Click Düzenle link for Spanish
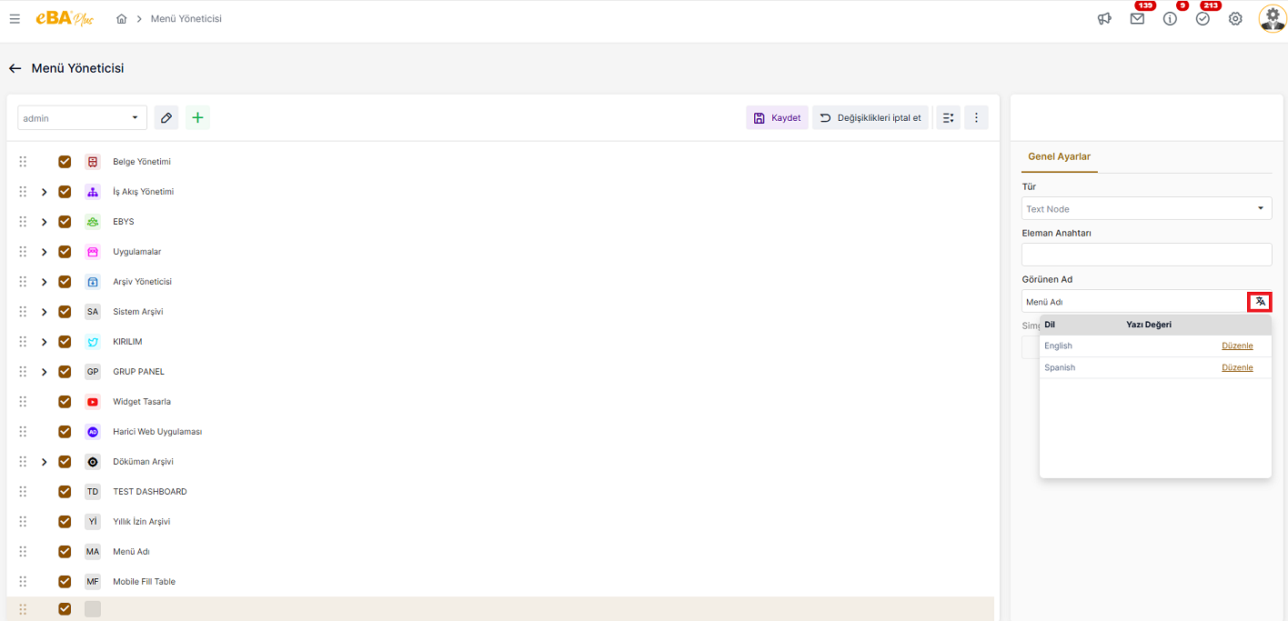The width and height of the screenshot is (1288, 621). point(1237,367)
